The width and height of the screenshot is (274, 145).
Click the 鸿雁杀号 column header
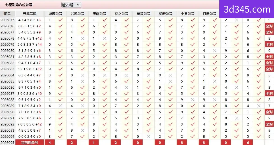coord(55,14)
